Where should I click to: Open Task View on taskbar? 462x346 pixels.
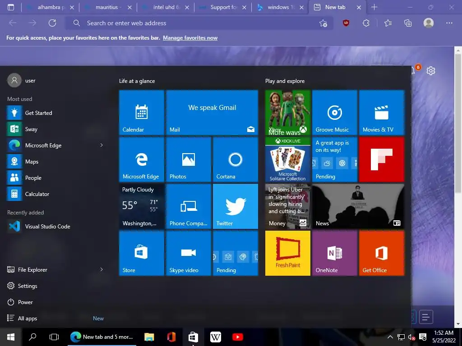click(x=54, y=337)
